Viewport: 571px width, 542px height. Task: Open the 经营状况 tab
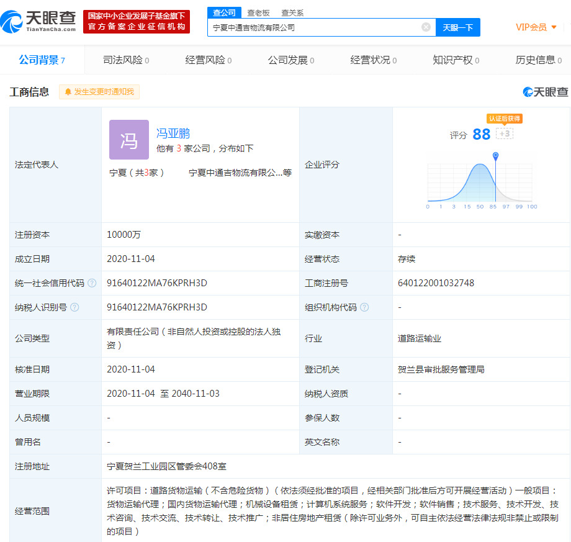point(373,60)
